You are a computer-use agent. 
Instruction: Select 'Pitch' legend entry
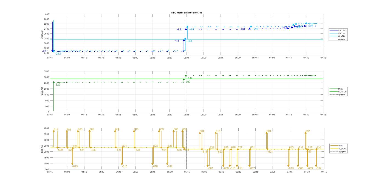(340, 89)
